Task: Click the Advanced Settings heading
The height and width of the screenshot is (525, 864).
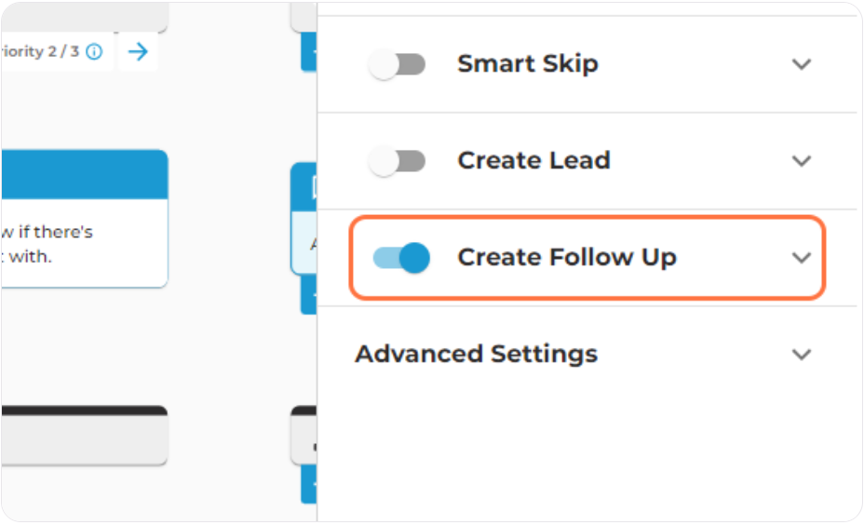Action: [477, 354]
